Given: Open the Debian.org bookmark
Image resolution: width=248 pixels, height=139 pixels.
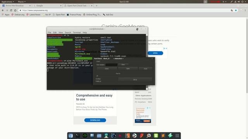Looking at the screenshot, I should [18, 15].
